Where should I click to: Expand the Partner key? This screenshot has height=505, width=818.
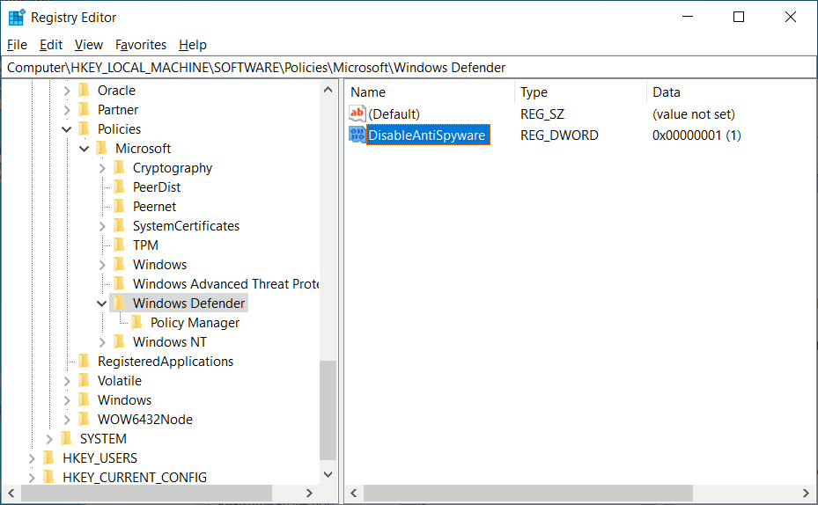pos(67,110)
